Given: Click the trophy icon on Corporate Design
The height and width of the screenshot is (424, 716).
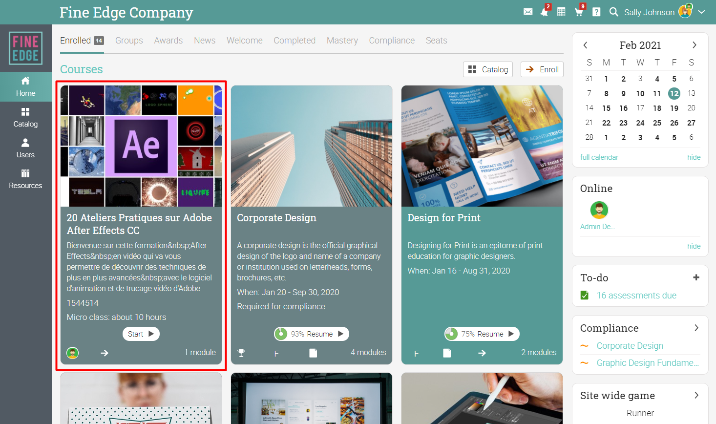Looking at the screenshot, I should click(x=241, y=353).
